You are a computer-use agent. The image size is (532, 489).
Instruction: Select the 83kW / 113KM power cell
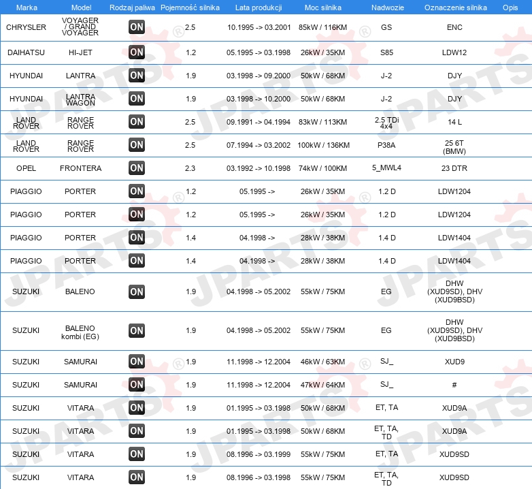(x=323, y=122)
